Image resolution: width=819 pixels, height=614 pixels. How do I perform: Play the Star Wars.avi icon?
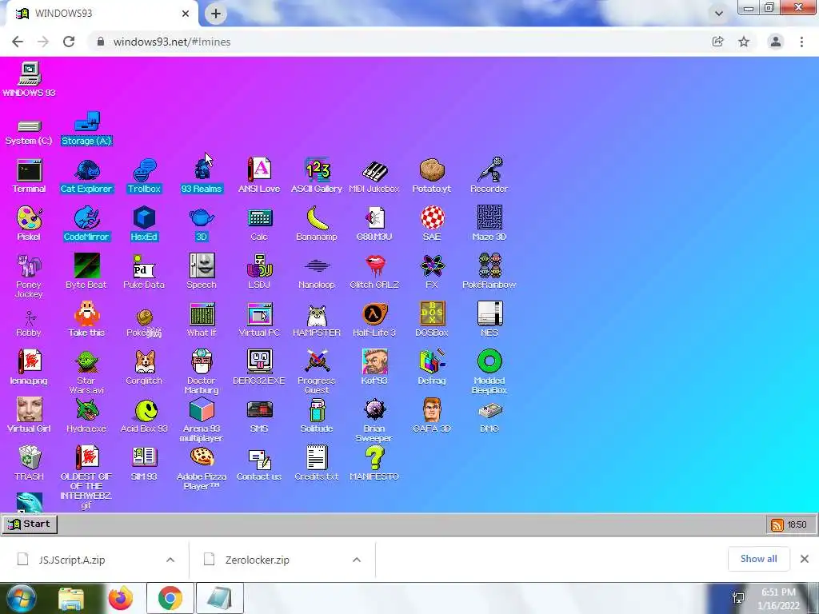click(86, 362)
